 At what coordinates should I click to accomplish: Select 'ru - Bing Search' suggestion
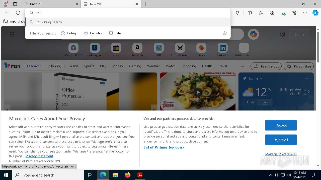click(x=128, y=22)
